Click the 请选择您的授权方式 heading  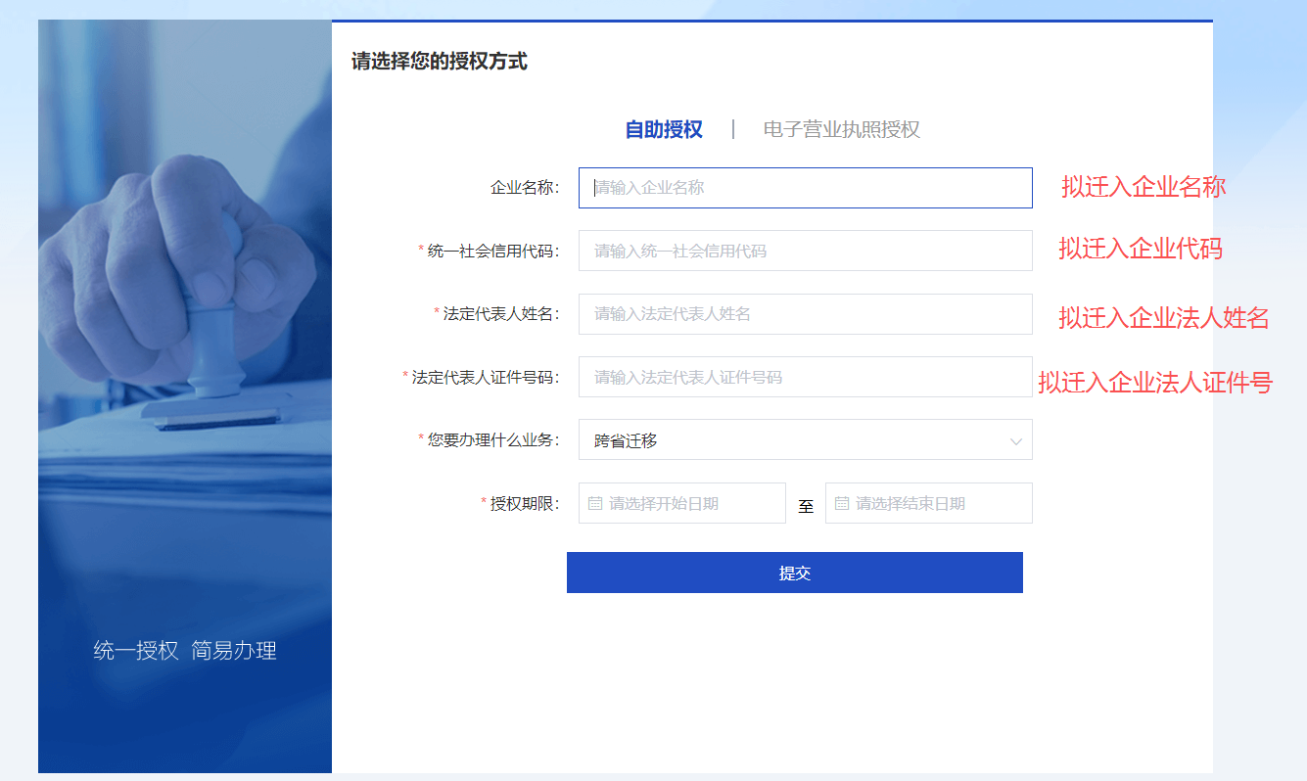pyautogui.click(x=440, y=62)
